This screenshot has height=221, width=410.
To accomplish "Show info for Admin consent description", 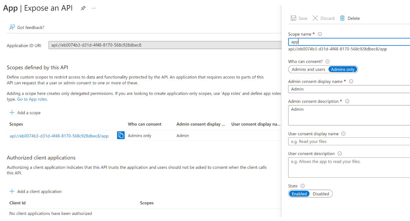I will (x=347, y=101).
